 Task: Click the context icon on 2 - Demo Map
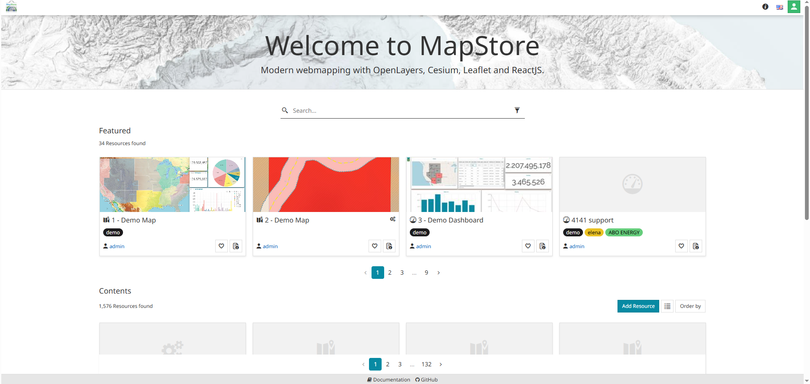393,219
